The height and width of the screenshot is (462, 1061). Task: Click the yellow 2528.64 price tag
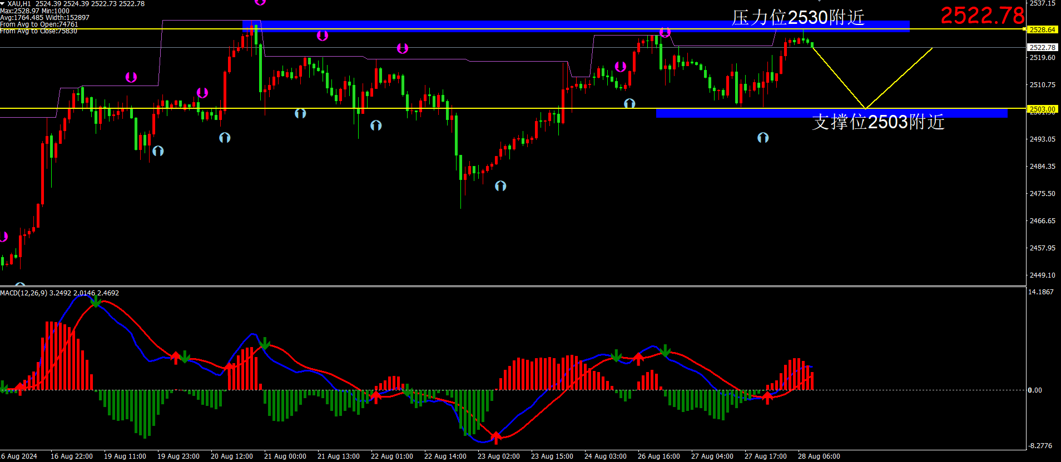pos(1042,29)
